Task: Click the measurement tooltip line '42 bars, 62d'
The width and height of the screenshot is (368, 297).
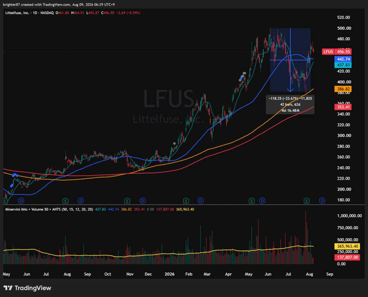Action: pyautogui.click(x=290, y=105)
